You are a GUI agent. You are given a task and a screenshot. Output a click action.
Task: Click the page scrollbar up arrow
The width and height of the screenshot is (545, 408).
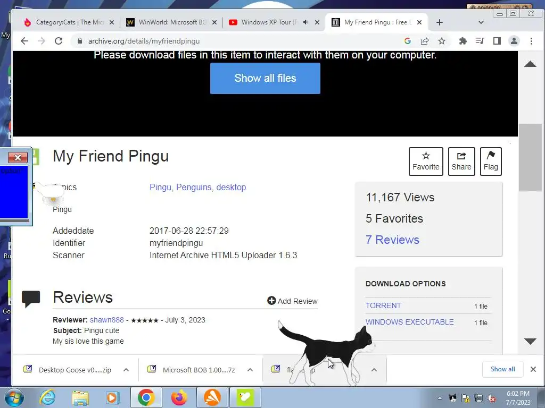530,64
